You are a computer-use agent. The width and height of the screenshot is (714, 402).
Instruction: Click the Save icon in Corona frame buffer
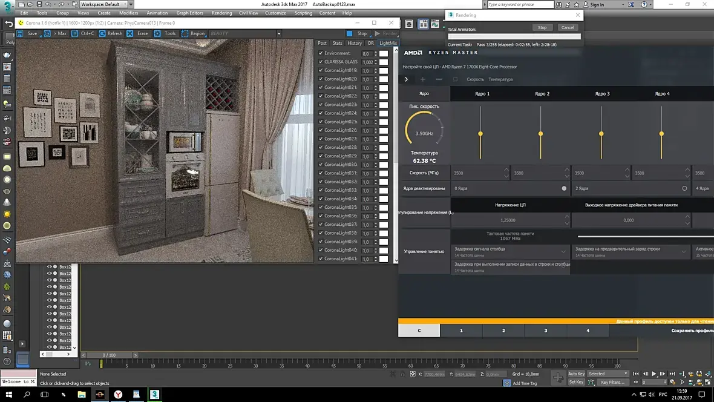tap(20, 33)
